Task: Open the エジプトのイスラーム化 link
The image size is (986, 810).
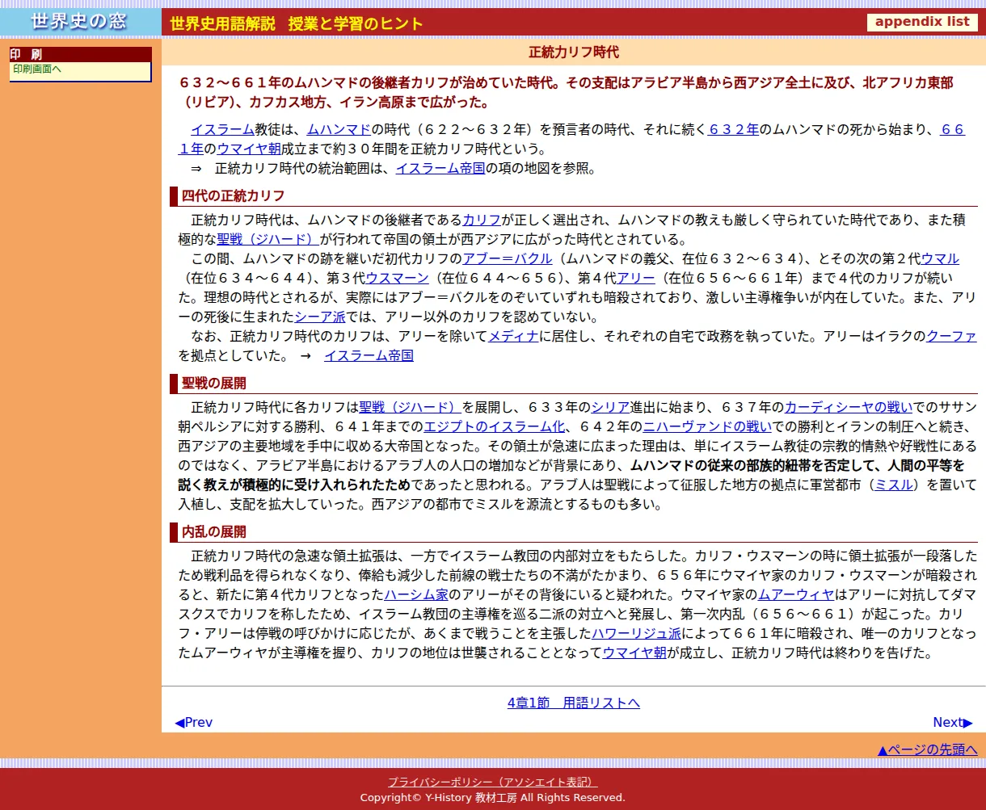Action: (494, 426)
